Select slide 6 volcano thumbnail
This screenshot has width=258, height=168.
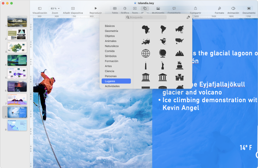[x=17, y=86]
